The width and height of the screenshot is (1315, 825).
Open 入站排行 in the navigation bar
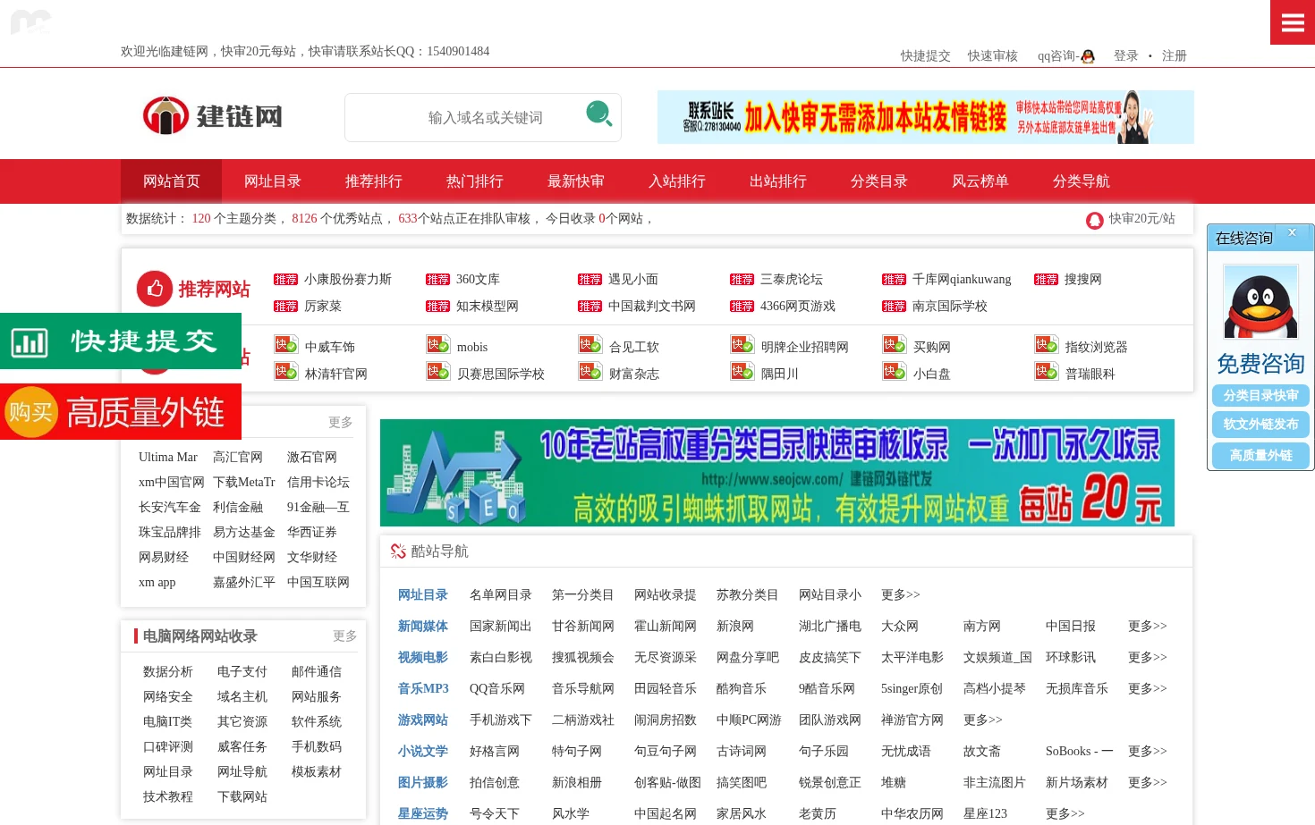click(x=676, y=181)
